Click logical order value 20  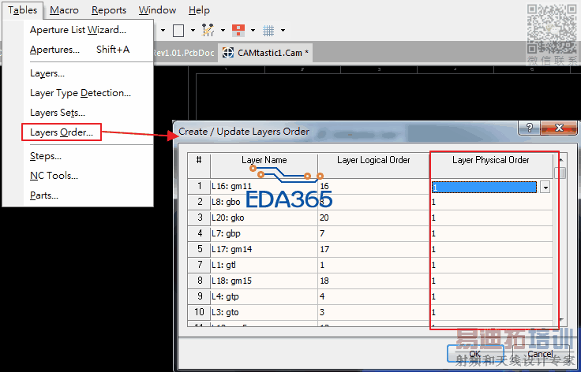324,218
